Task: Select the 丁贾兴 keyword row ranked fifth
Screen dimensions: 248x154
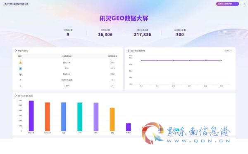Action: 68,86
